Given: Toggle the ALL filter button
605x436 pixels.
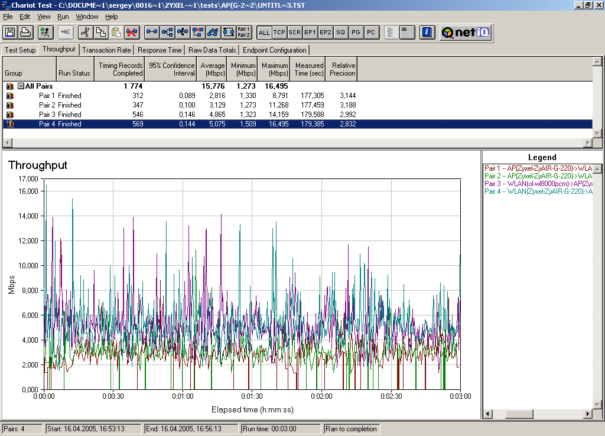Looking at the screenshot, I should point(264,32).
